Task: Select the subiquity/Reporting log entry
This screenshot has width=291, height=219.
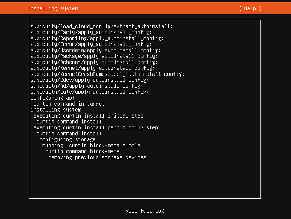Action: click(x=97, y=38)
